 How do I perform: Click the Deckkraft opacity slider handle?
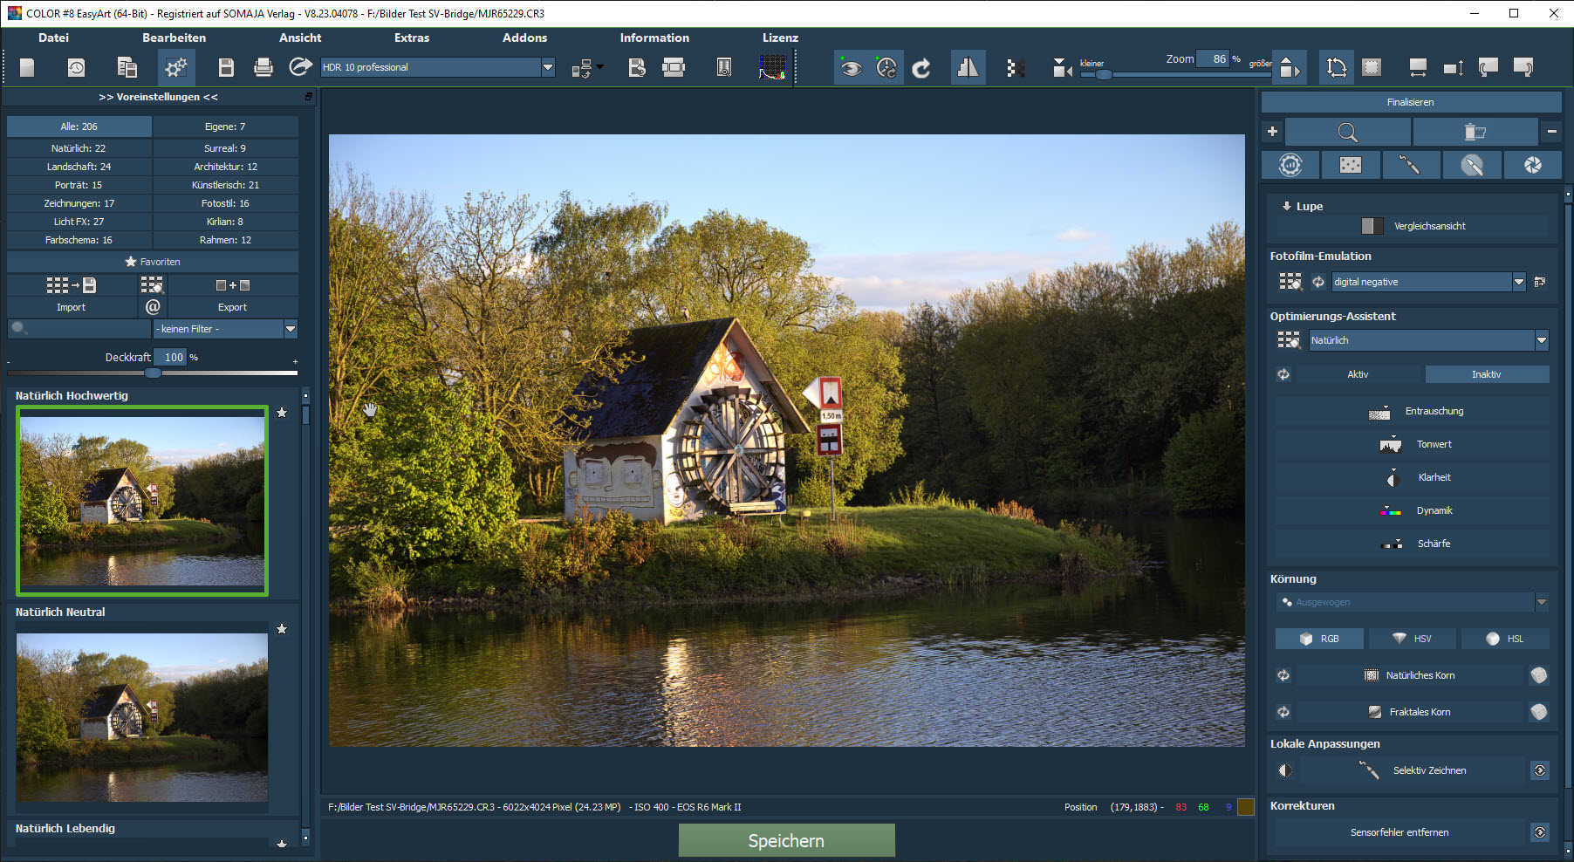point(153,373)
